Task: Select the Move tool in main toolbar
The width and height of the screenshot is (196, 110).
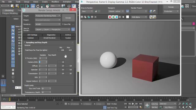Action: click(x=33, y=6)
